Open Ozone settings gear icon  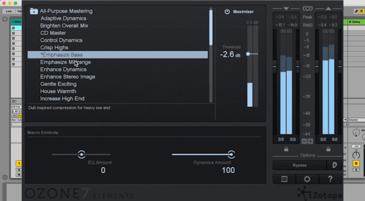(x=307, y=179)
